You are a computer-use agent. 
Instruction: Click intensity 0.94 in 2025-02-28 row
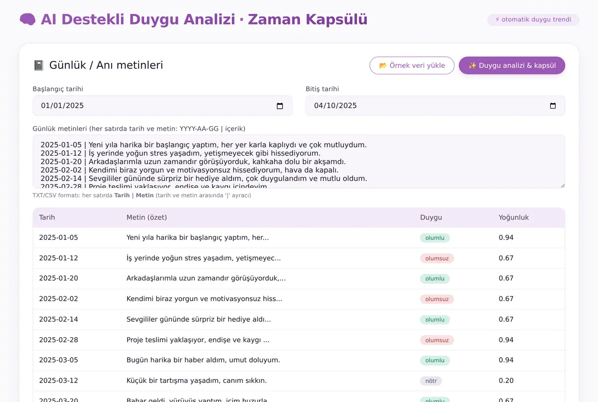(x=506, y=340)
